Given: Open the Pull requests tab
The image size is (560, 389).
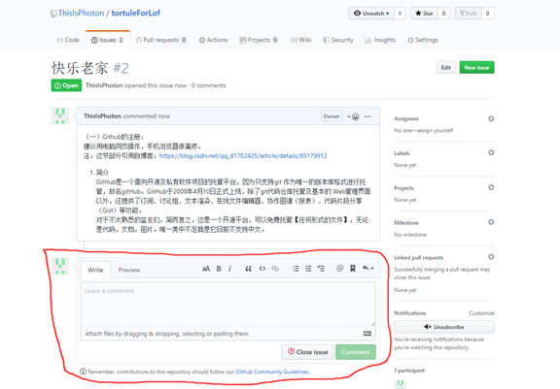Looking at the screenshot, I should click(161, 40).
